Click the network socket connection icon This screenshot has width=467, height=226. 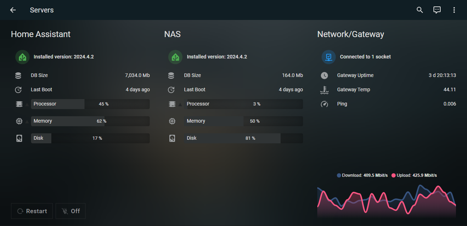329,57
